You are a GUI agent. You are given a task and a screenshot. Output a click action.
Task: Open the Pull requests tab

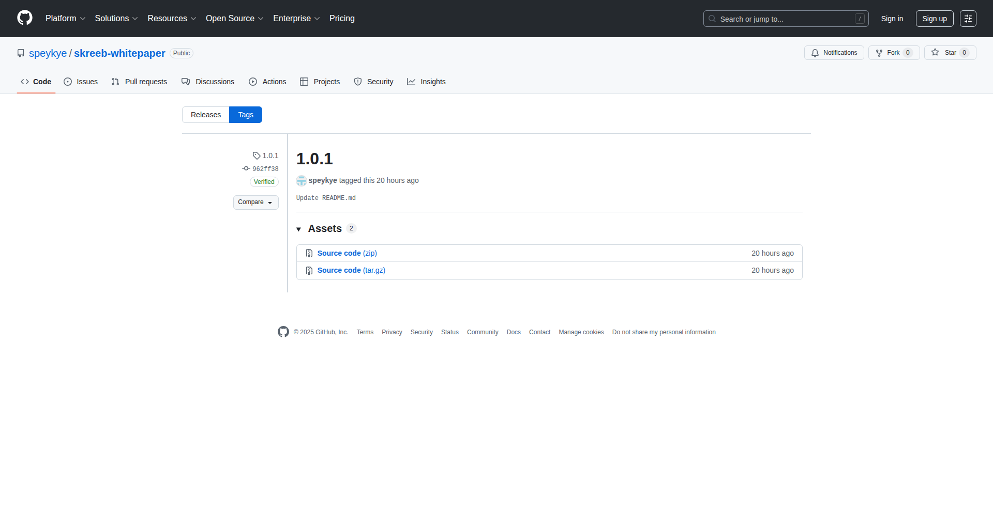(x=139, y=82)
